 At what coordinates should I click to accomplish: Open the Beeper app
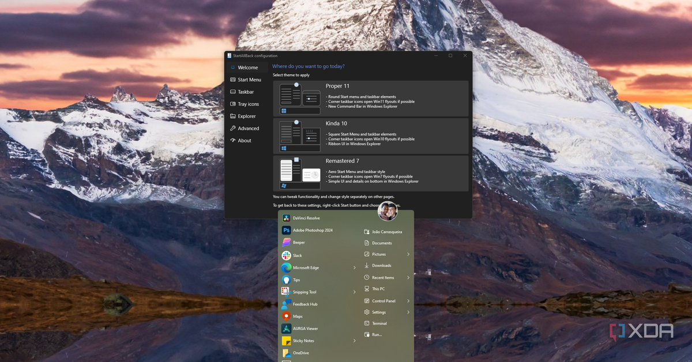tap(299, 243)
